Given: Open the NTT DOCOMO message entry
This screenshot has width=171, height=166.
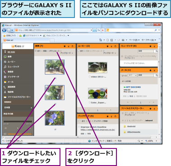Looking at the screenshot, I should (x=134, y=87).
